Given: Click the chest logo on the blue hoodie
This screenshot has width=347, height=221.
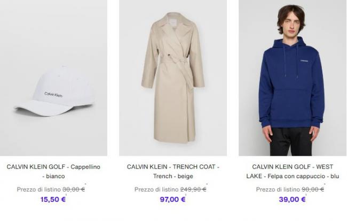Looking at the screenshot, I should 304,60.
